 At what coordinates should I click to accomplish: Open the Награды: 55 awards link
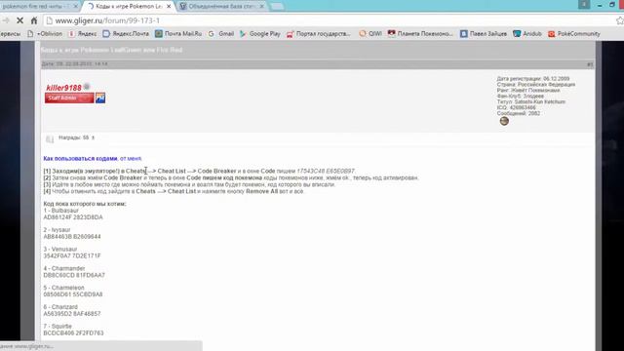pos(76,137)
